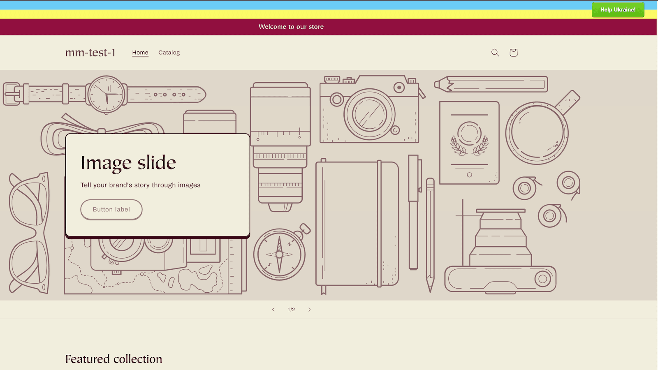The width and height of the screenshot is (658, 370).
Task: View cart contents via the bag icon
Action: (513, 53)
